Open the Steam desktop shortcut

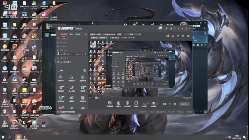[x=34, y=48]
